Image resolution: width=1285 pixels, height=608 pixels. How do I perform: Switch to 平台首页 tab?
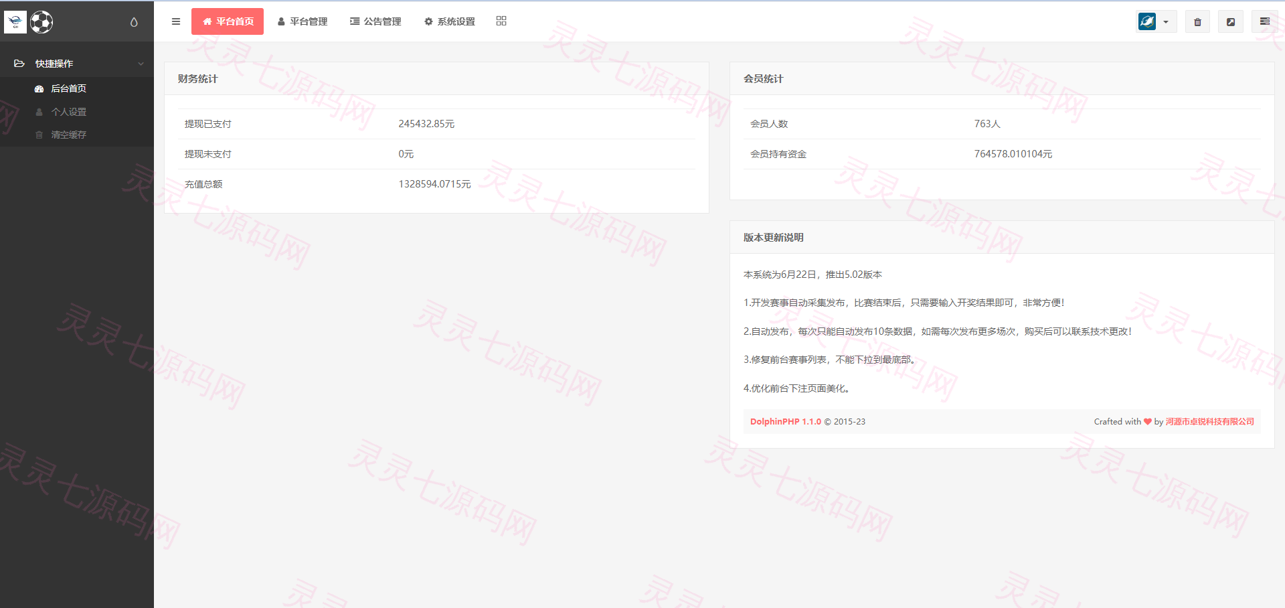coord(228,21)
